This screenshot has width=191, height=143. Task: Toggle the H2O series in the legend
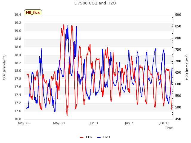coord(104,137)
